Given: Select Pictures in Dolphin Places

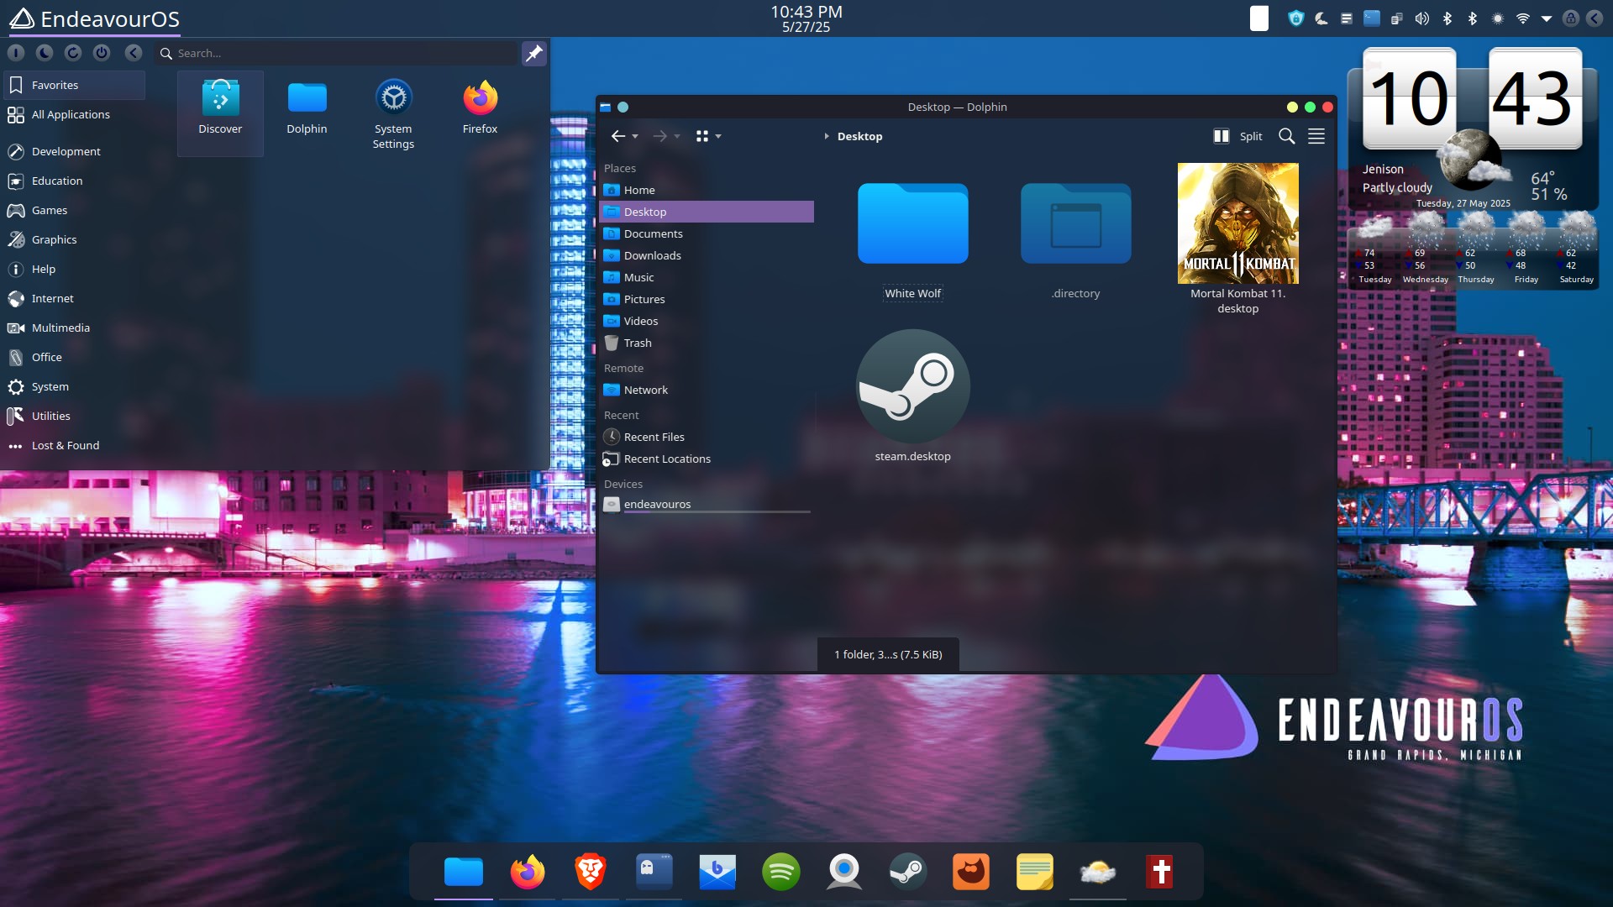Looking at the screenshot, I should click(x=707, y=299).
